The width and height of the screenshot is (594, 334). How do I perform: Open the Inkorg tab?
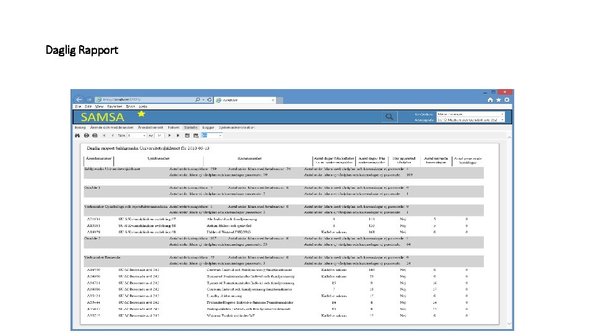[x=80, y=127]
